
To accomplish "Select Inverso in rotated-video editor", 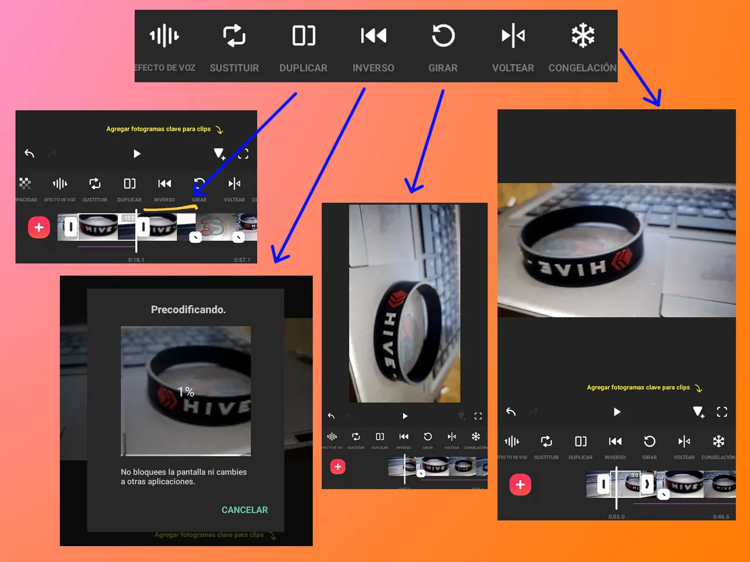I will (404, 441).
